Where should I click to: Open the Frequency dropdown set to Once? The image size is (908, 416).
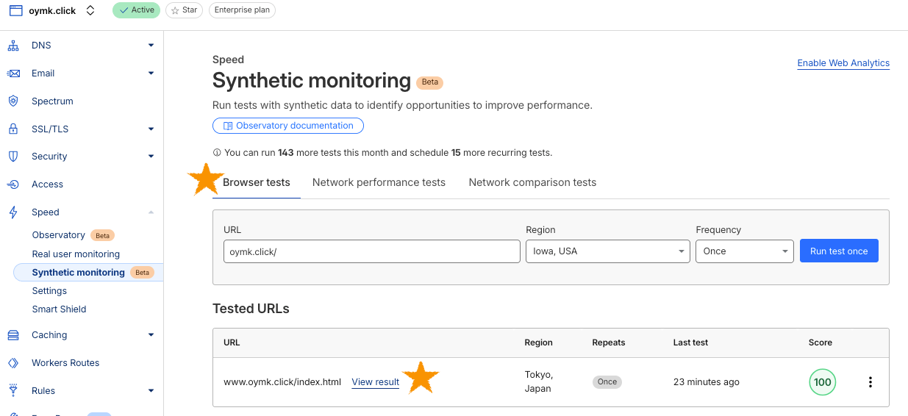744,251
